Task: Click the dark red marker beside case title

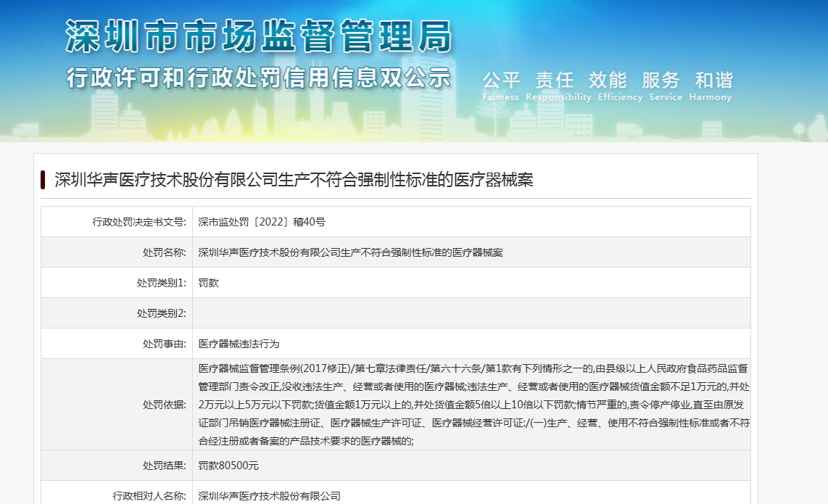Action: point(44,180)
